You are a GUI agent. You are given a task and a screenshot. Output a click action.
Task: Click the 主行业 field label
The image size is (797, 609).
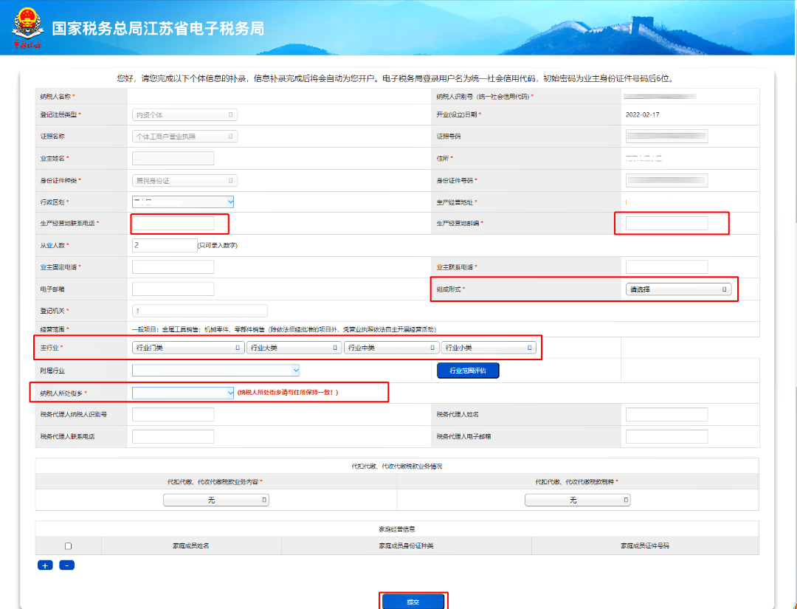click(50, 348)
